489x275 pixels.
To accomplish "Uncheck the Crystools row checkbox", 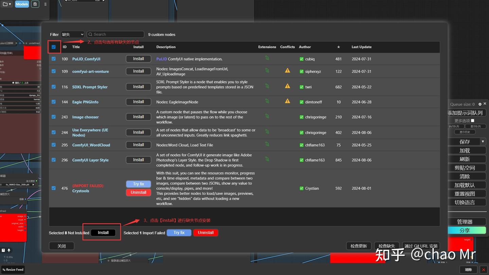I will pyautogui.click(x=54, y=188).
